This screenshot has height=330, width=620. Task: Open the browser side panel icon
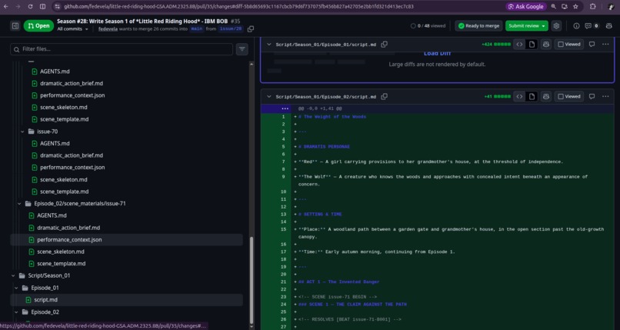click(x=43, y=6)
